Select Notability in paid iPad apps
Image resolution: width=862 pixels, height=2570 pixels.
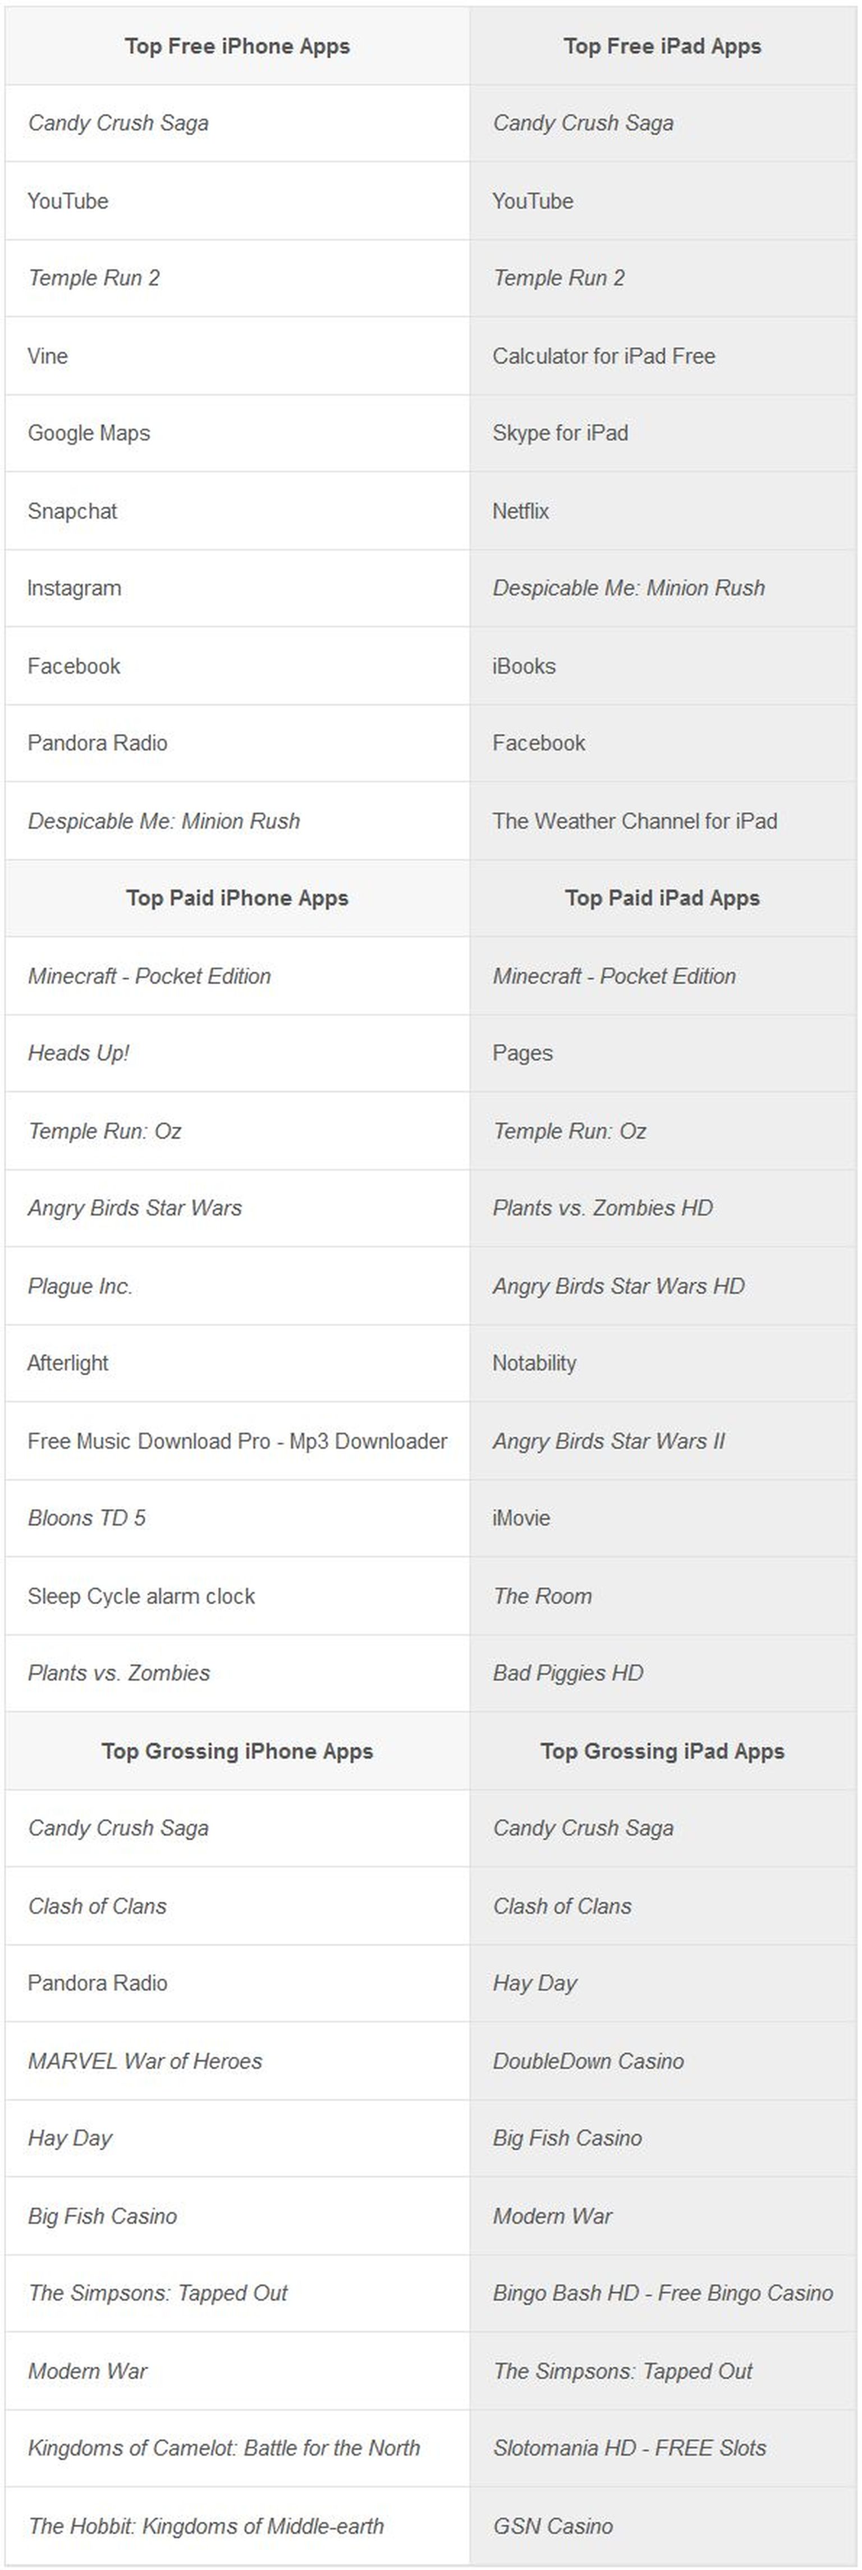[x=534, y=1363]
